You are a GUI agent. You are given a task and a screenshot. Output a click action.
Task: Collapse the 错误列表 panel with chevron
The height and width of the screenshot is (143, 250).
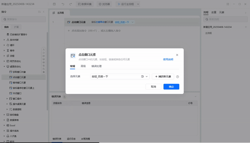(x=196, y=96)
